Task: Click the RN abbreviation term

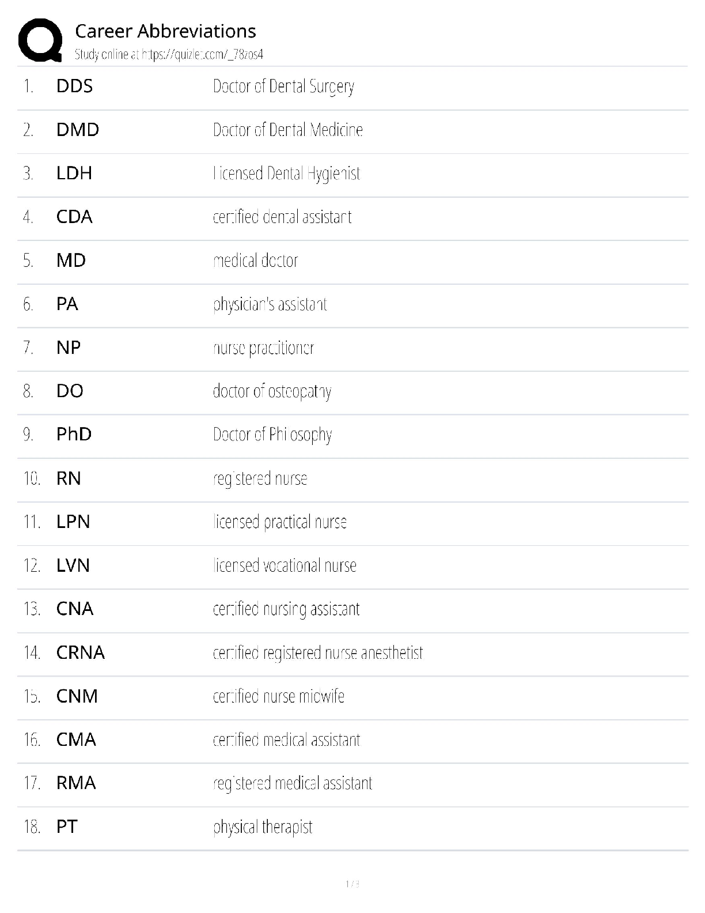Action: coord(69,478)
